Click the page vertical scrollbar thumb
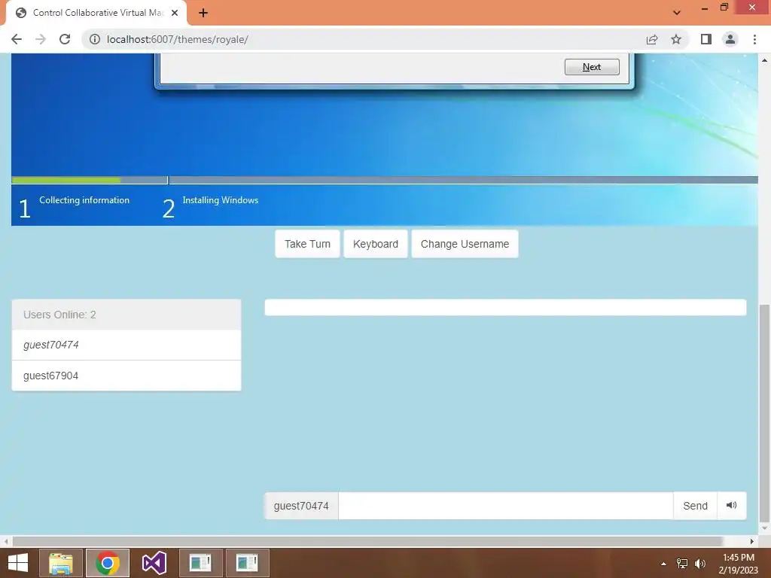771x578 pixels. click(764, 413)
